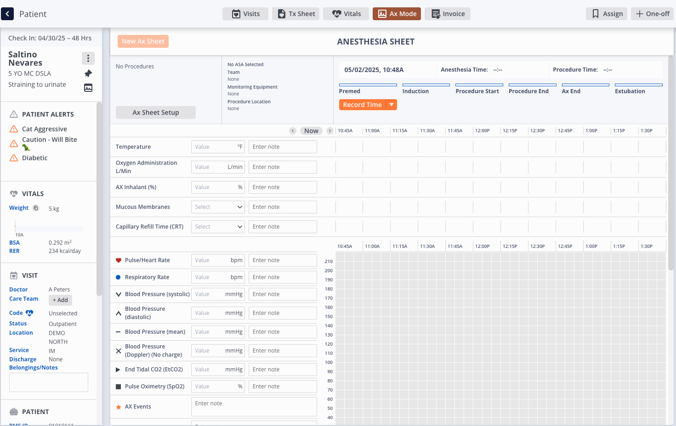
Task: Switch to the Vitals tab
Action: click(x=347, y=14)
